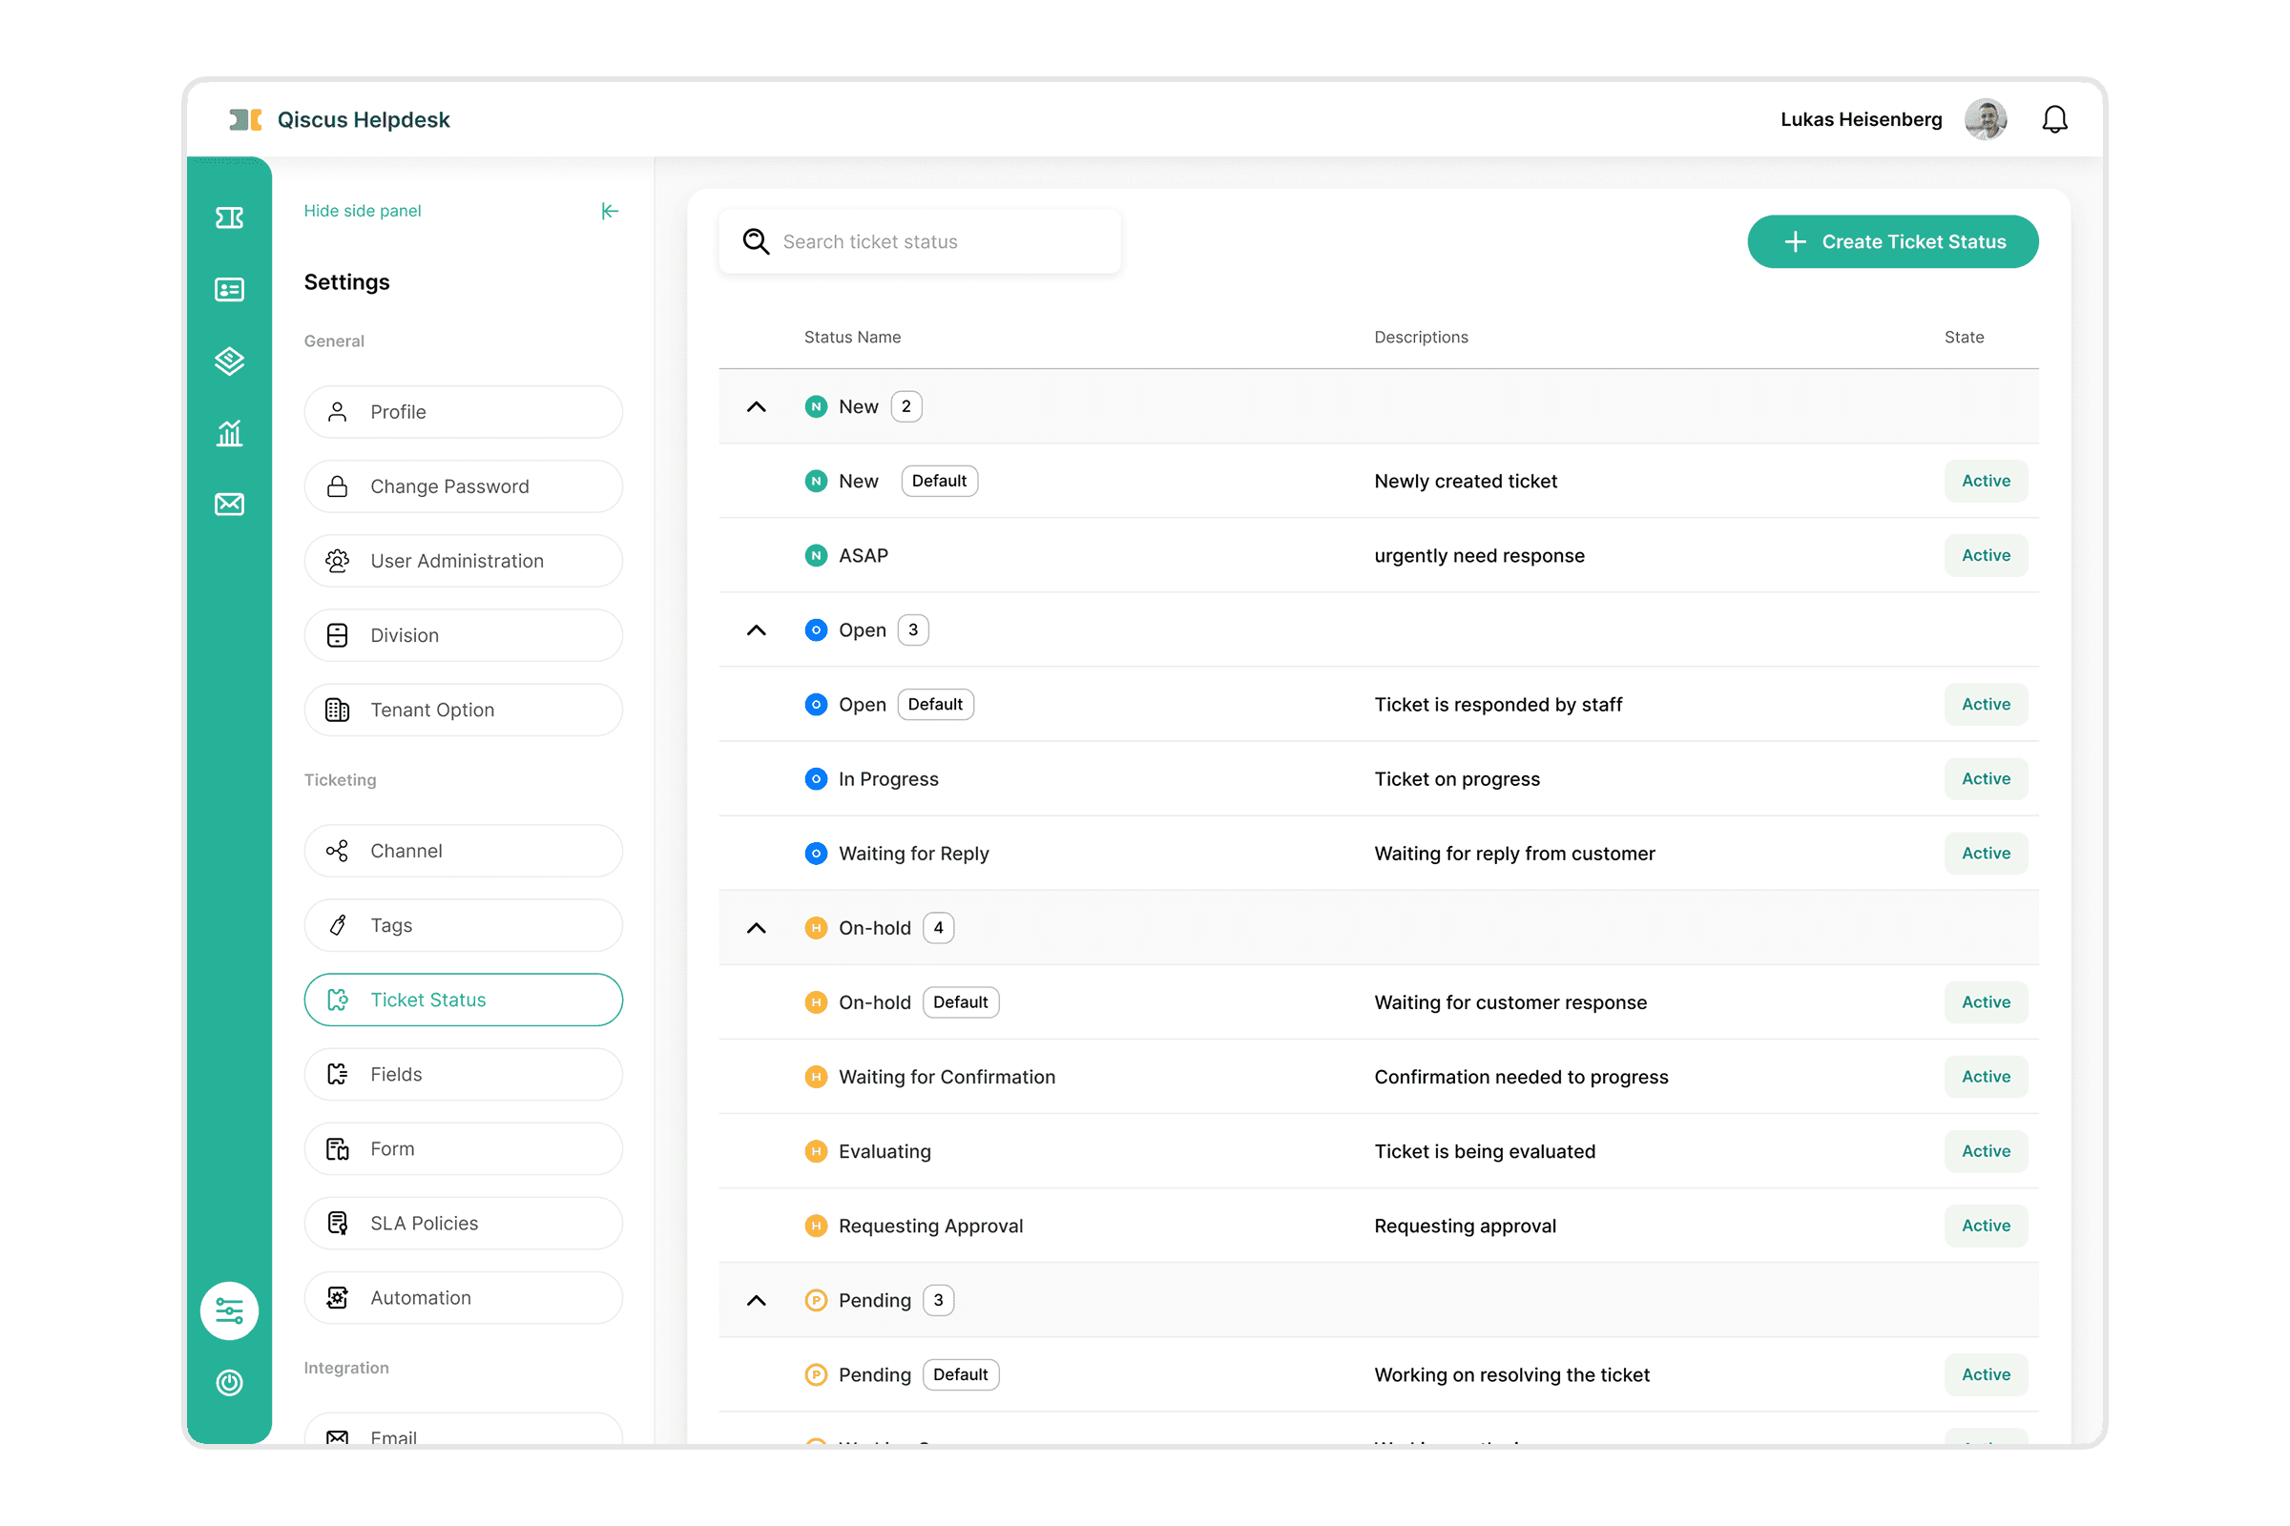Screen dimensions: 2290x1526
Task: Click the power logout icon
Action: coord(229,1383)
